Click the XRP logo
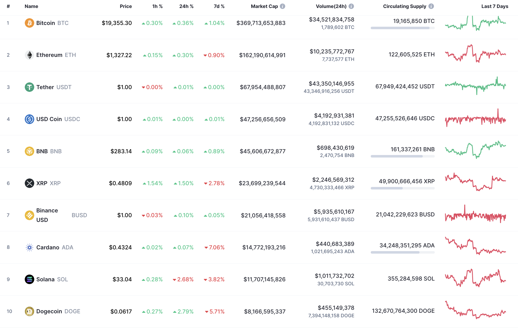The height and width of the screenshot is (328, 518). pos(29,183)
